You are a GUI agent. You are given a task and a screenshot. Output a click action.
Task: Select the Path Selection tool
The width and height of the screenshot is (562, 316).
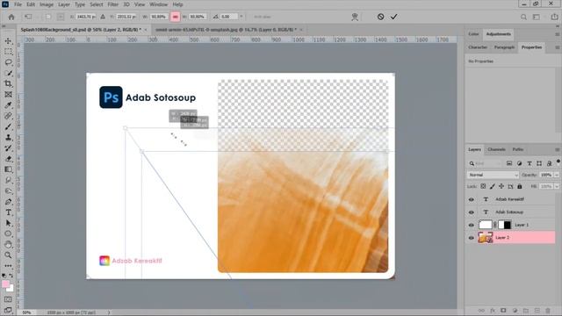tap(8, 223)
